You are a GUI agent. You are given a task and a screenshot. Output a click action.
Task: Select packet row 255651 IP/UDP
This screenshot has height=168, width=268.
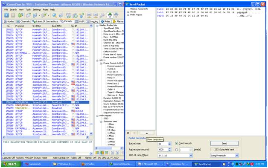(x=46, y=85)
